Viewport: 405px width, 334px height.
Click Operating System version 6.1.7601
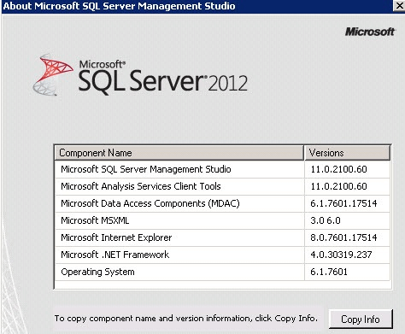[x=329, y=272]
